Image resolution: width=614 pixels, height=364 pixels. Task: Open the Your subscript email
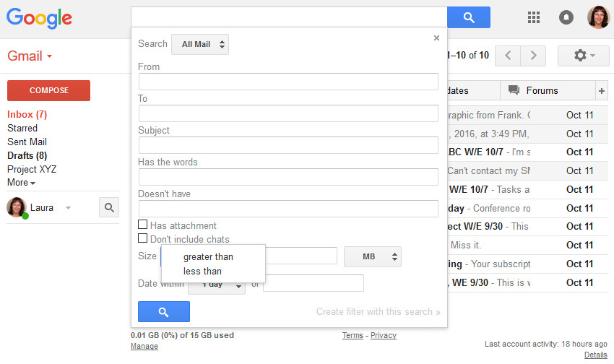(528, 264)
